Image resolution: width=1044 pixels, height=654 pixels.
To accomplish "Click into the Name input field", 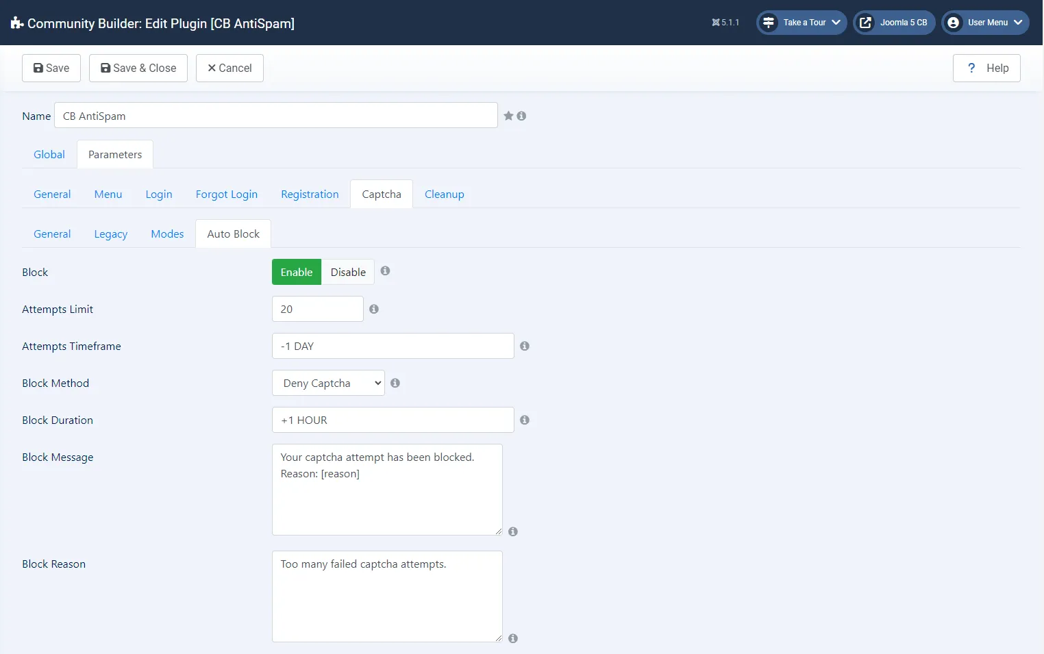I will [276, 115].
